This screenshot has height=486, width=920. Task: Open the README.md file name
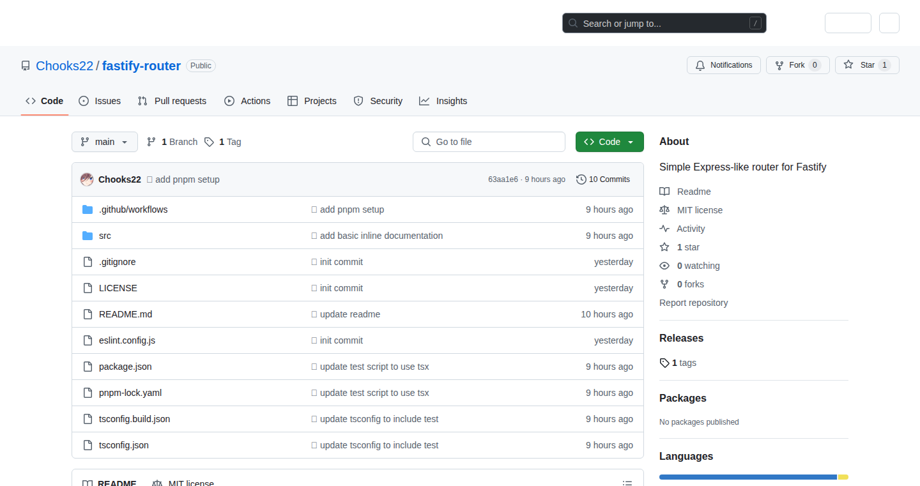126,314
